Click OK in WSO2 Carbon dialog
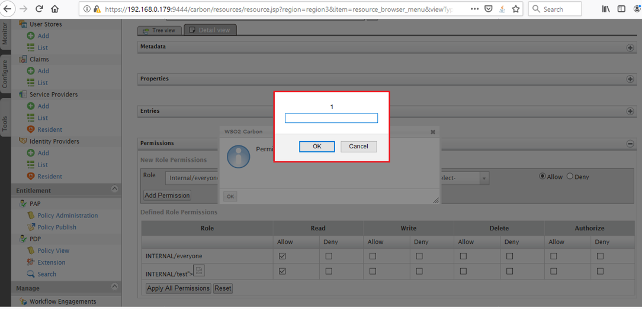 (x=230, y=197)
